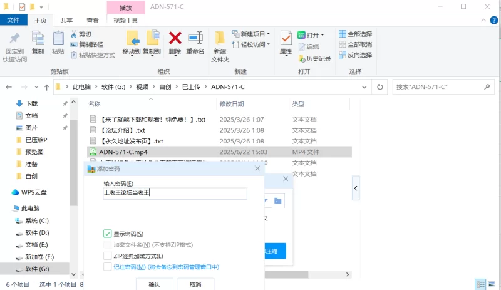501x290 pixels.
Task: Click Select All (全部选择)
Action: pyautogui.click(x=356, y=34)
